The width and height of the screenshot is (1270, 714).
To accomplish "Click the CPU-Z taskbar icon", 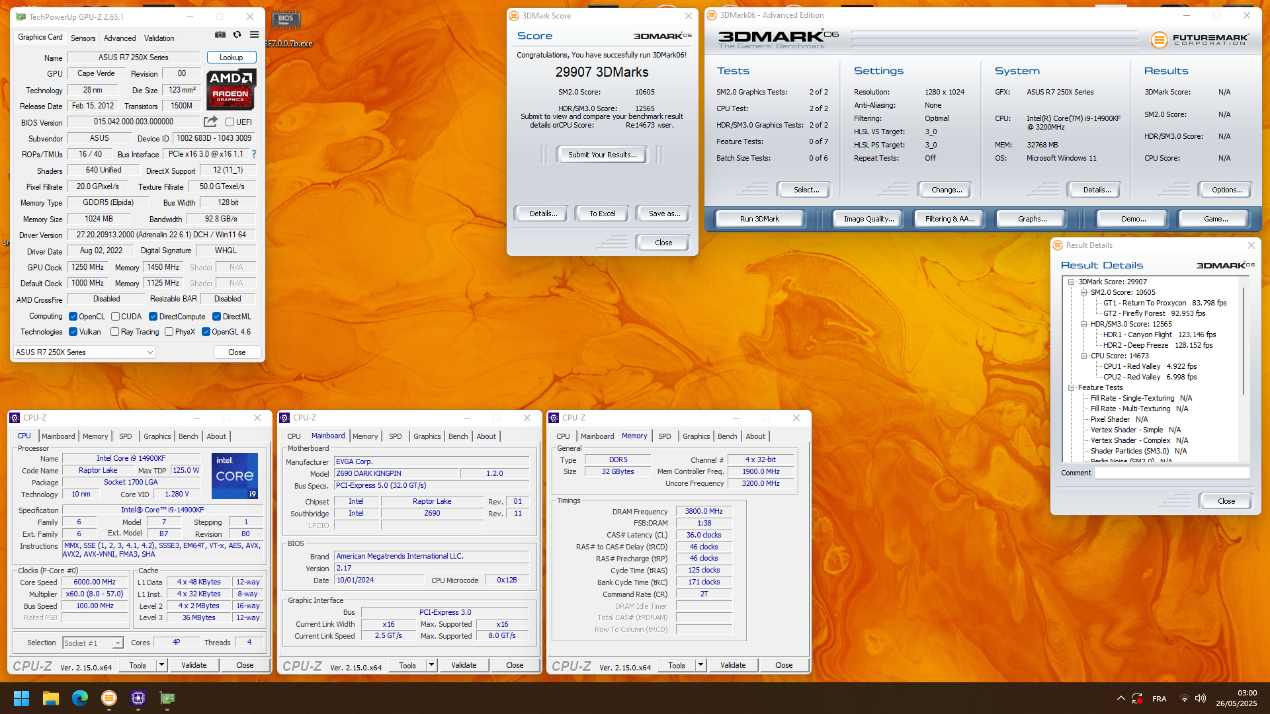I will [138, 698].
